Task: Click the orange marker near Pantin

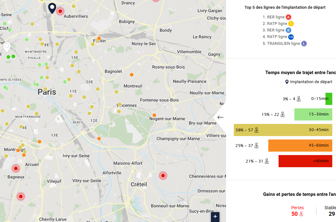Action: 99,39
